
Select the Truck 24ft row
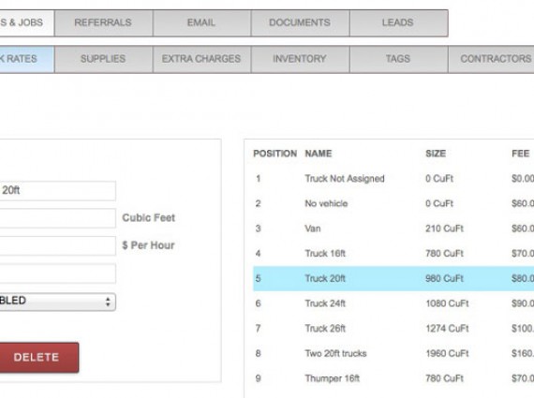point(393,303)
